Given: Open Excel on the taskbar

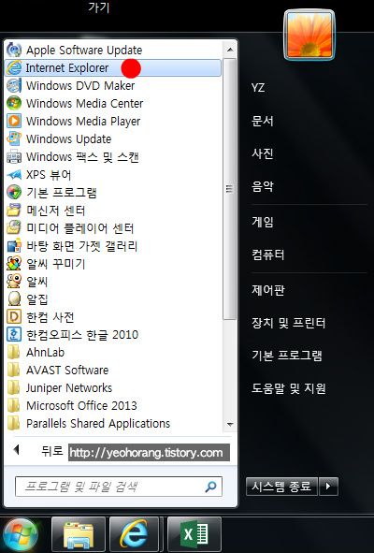Looking at the screenshot, I should [194, 534].
